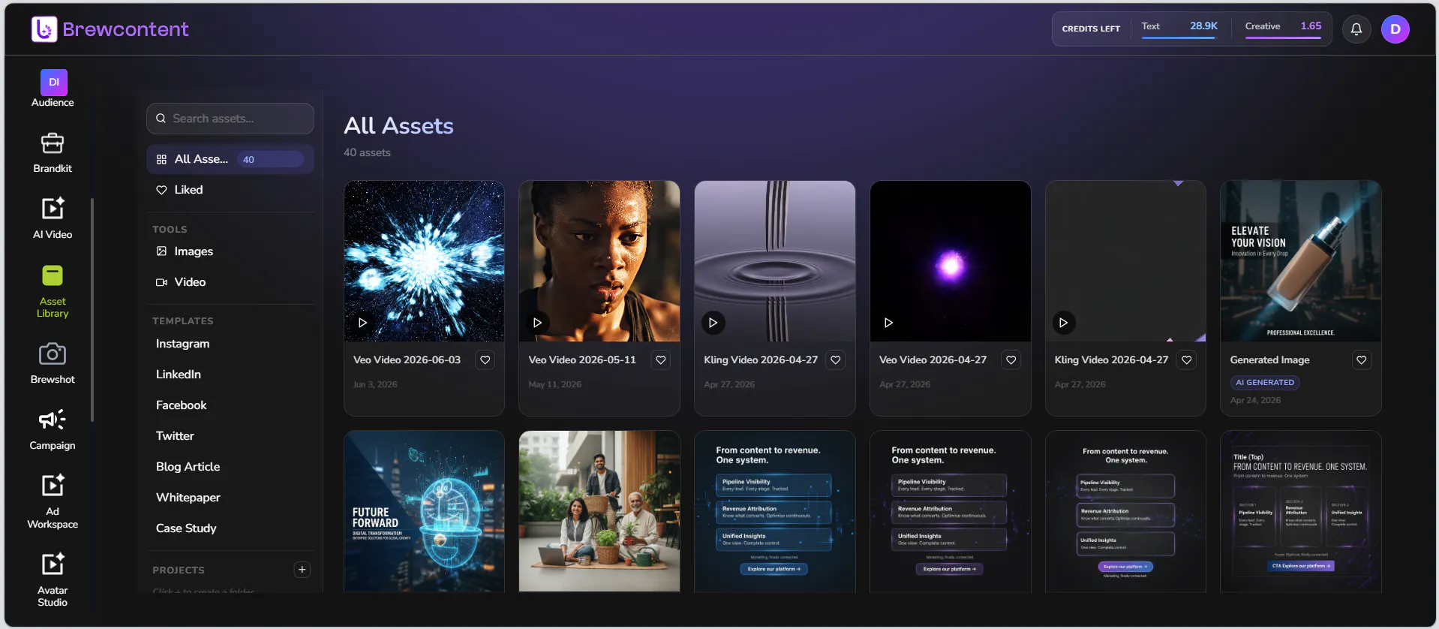The height and width of the screenshot is (629, 1439).
Task: Open Case Study template
Action: (186, 528)
